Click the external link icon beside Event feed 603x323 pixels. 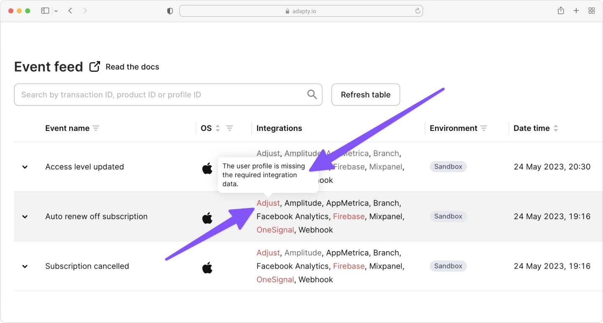click(x=95, y=67)
